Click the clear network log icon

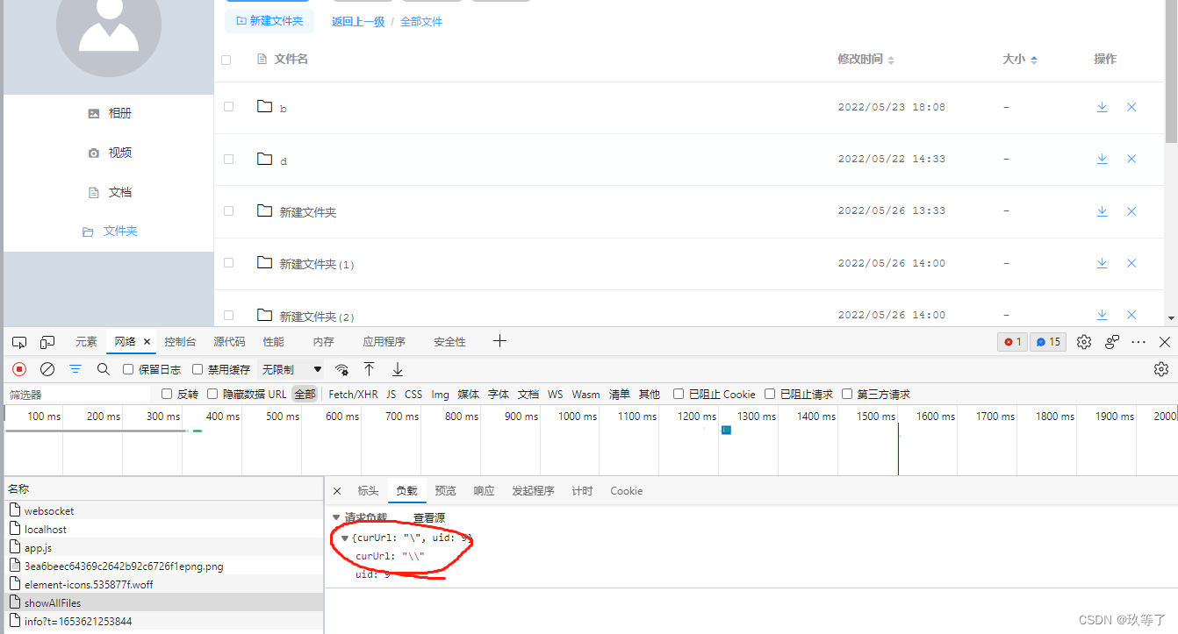[x=47, y=369]
